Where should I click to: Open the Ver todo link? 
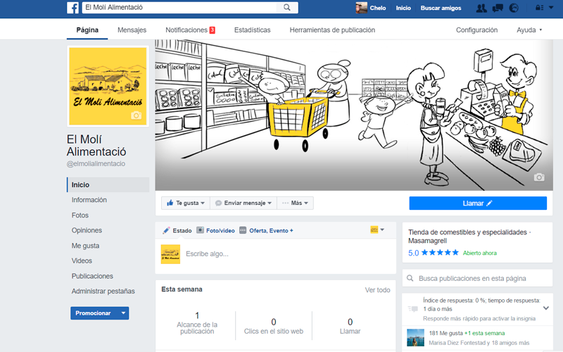pyautogui.click(x=377, y=290)
